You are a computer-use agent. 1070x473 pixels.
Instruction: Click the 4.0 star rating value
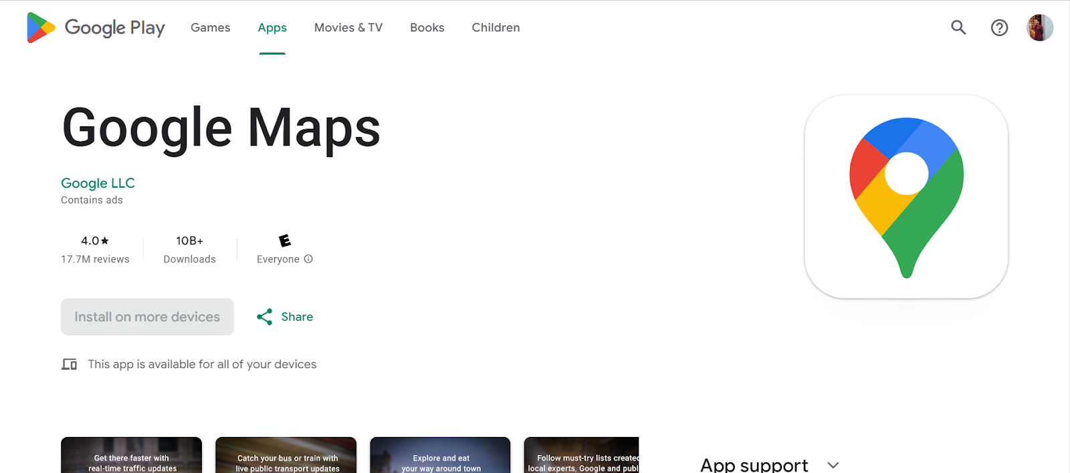click(x=95, y=241)
